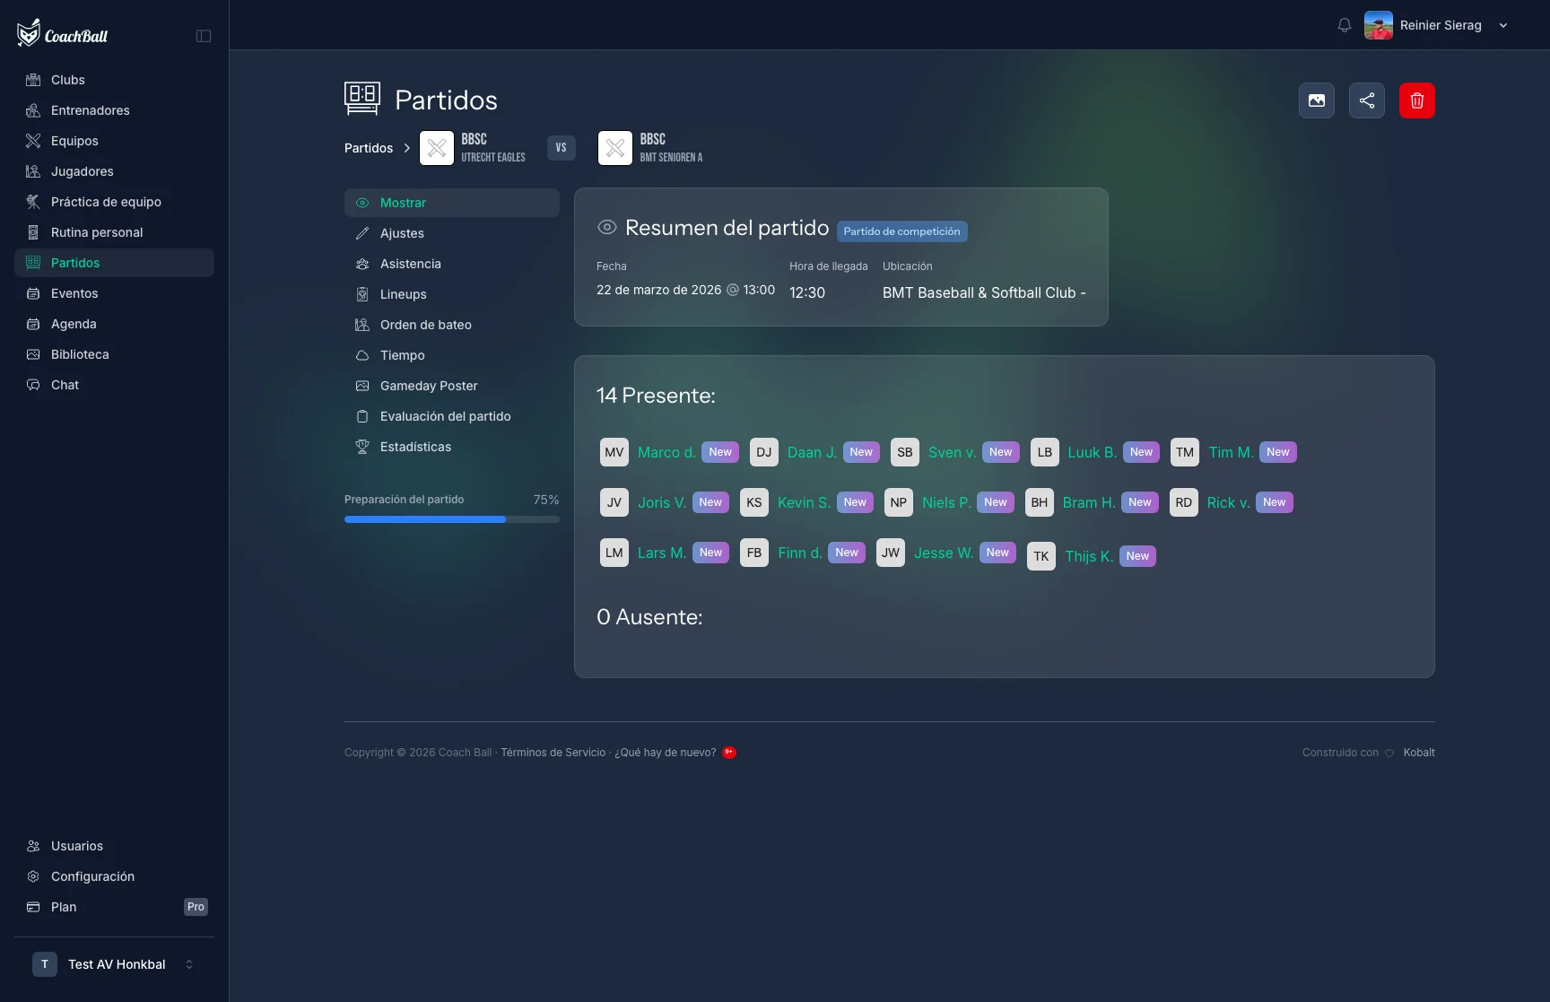Click the Partidos breadcrumb chevron

[406, 148]
